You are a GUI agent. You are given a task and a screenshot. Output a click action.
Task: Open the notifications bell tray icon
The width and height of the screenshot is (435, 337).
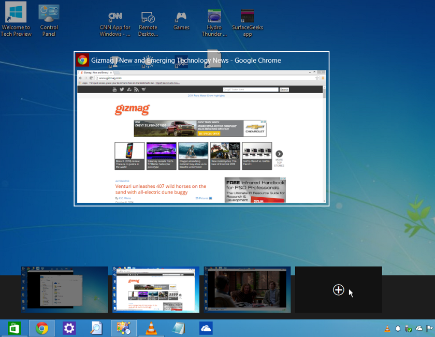point(398,329)
